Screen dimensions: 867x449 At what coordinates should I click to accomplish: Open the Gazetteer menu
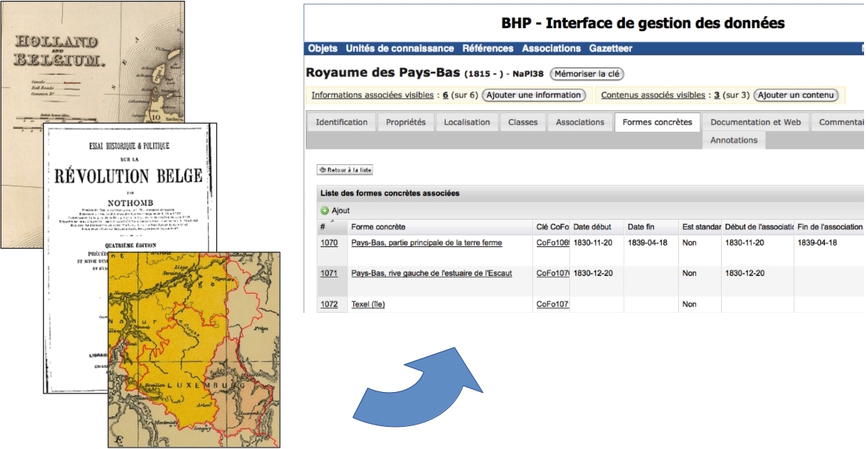611,49
